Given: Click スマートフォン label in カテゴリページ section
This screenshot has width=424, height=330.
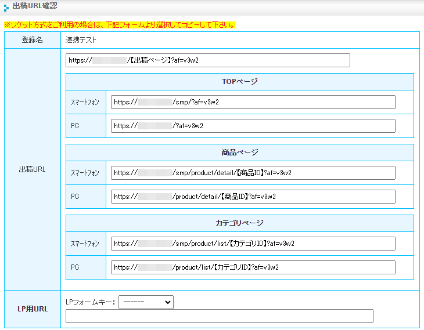Looking at the screenshot, I should 85,244.
